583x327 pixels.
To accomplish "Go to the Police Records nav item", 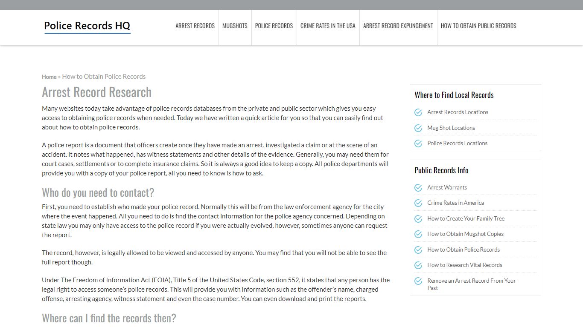I will click(274, 26).
